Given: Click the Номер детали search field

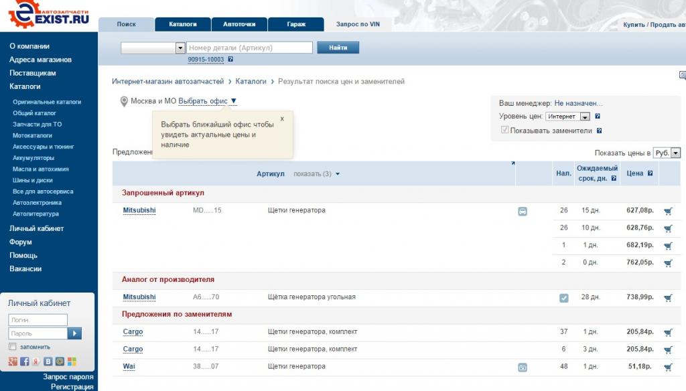Looking at the screenshot, I should click(249, 48).
